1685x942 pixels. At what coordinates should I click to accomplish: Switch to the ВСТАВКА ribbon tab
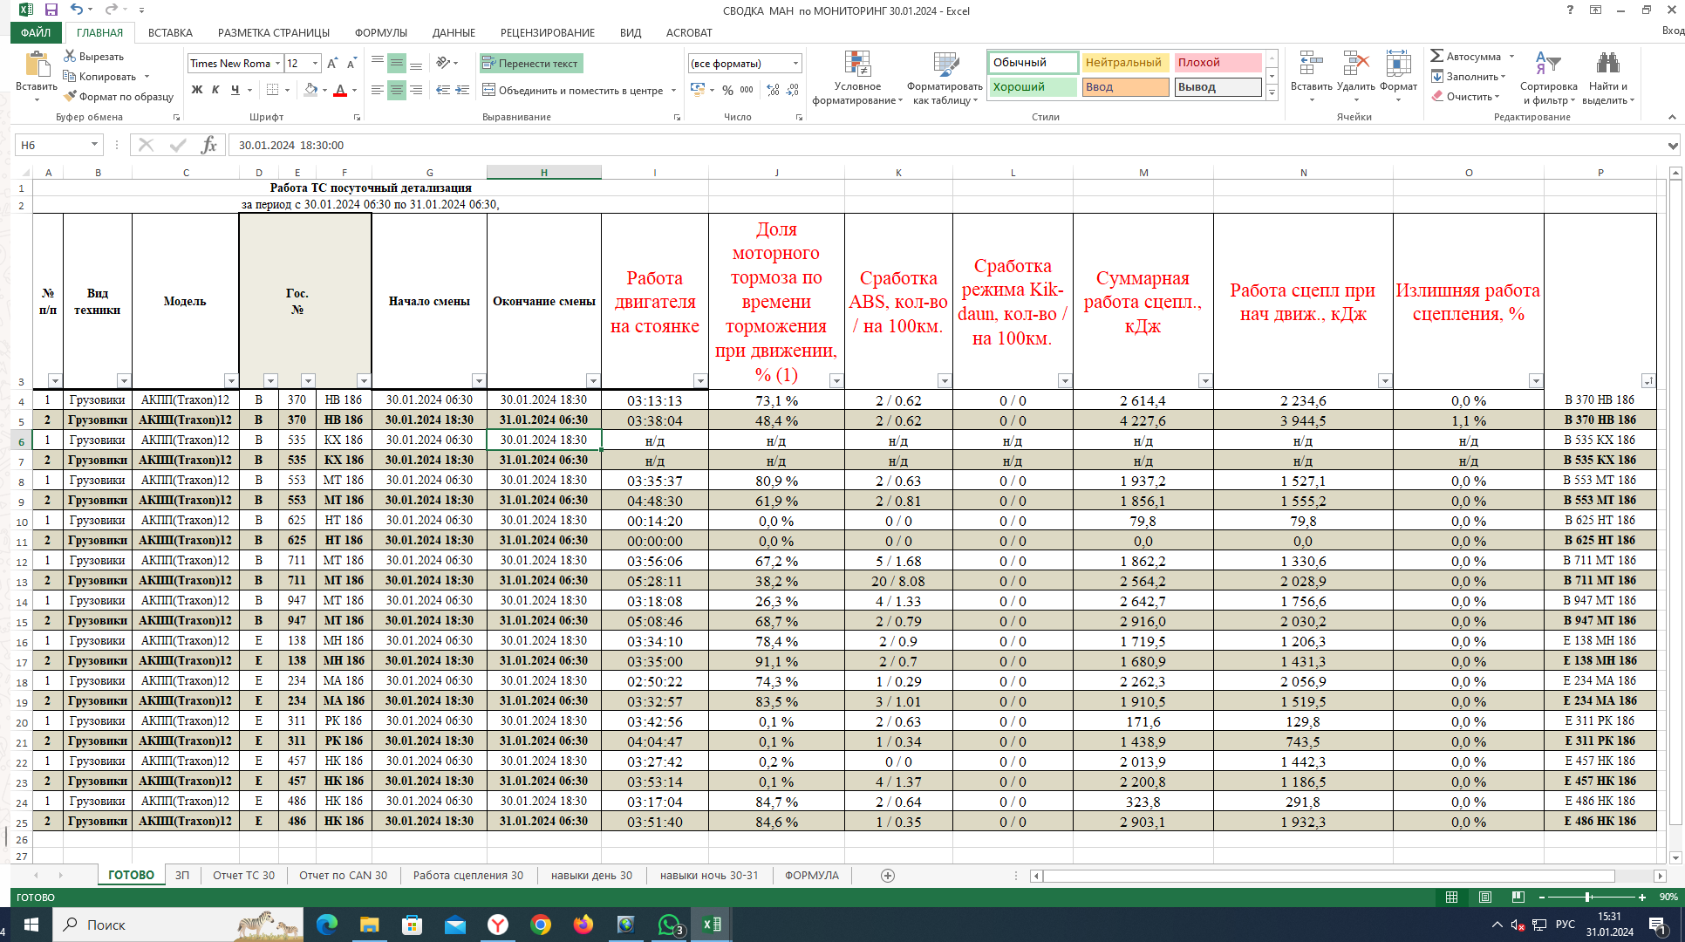pos(170,32)
